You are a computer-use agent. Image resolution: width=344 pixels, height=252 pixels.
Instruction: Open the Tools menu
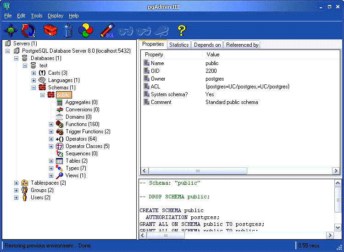(37, 16)
